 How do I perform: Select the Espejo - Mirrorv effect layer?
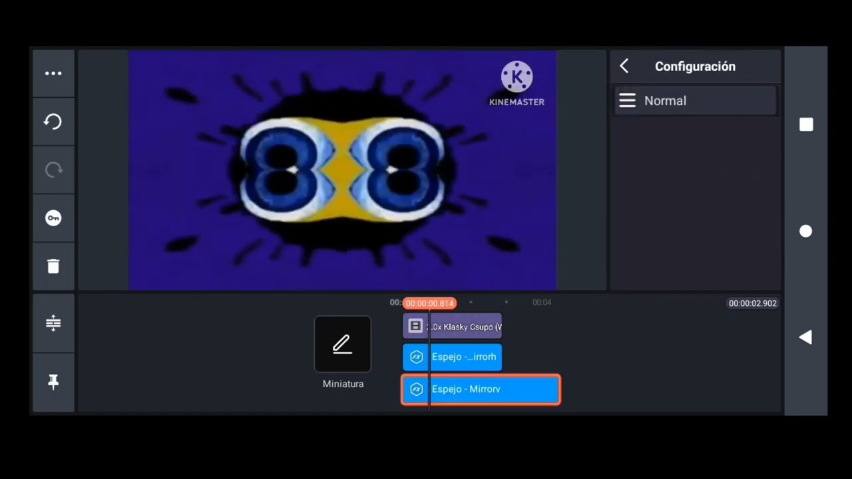click(x=481, y=389)
